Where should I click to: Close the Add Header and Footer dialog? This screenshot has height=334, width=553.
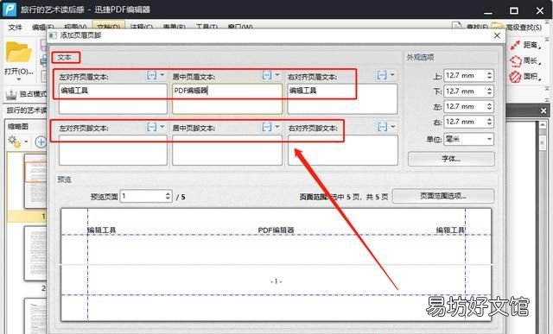tap(498, 35)
